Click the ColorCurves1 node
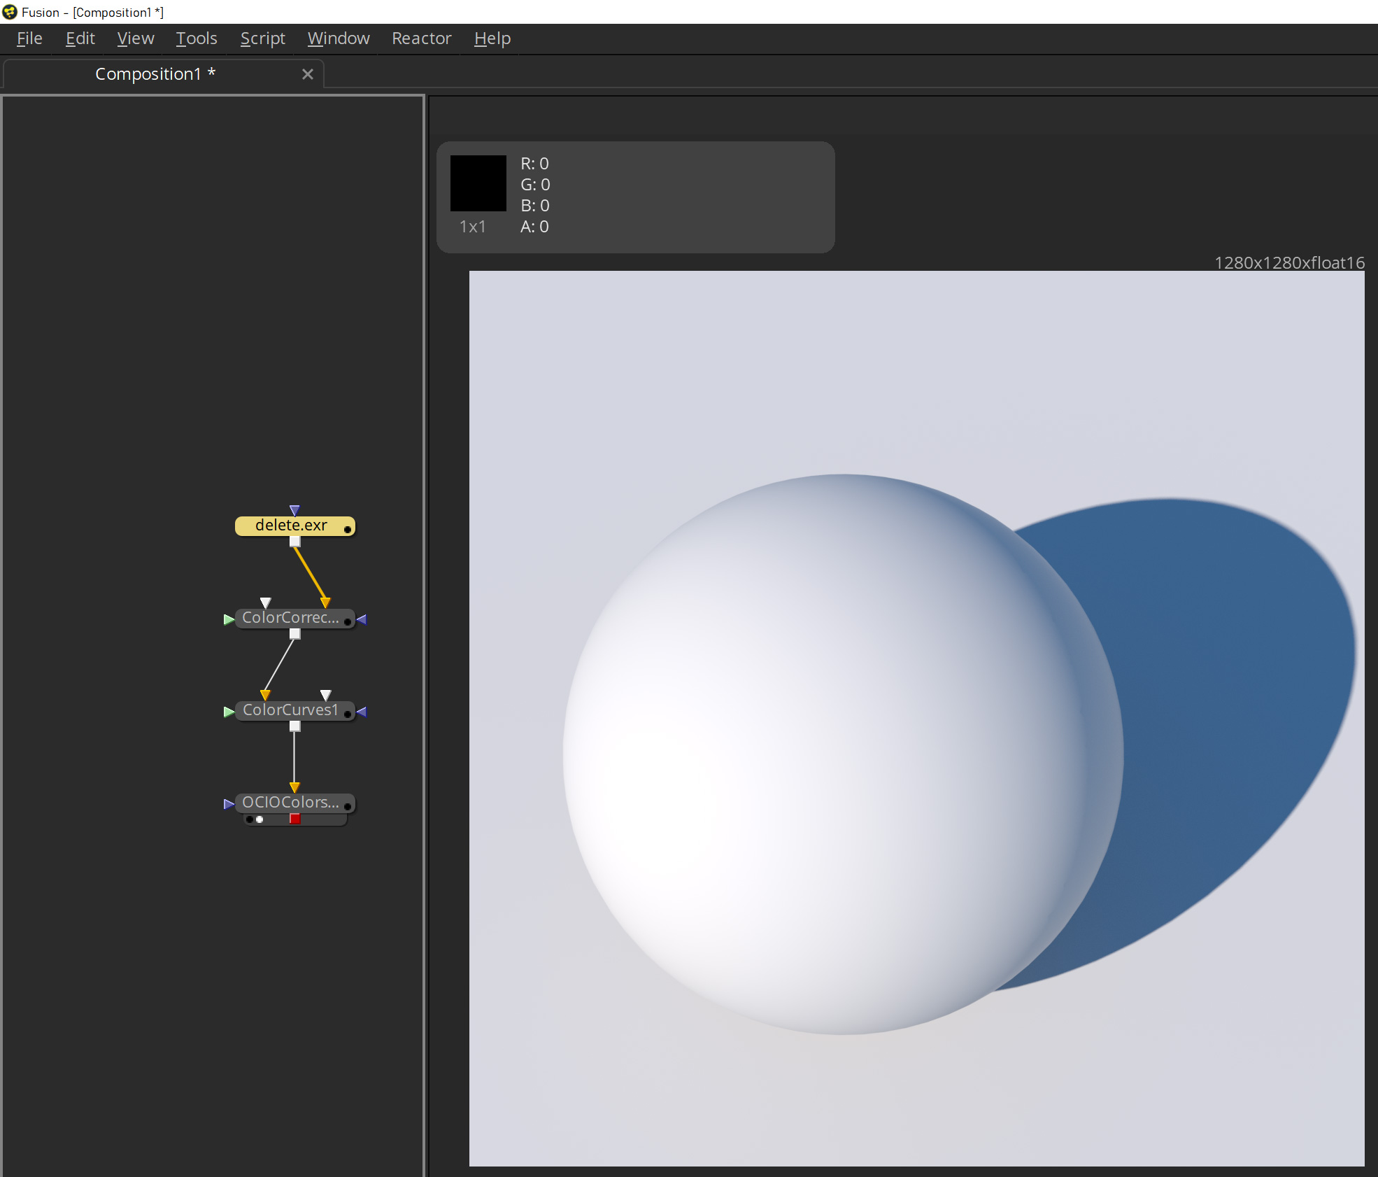The height and width of the screenshot is (1177, 1378). (290, 710)
